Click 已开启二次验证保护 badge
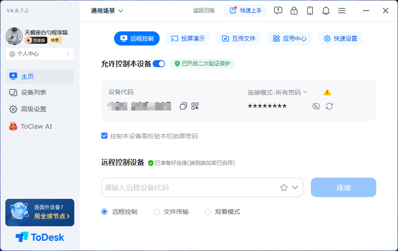 (202, 63)
